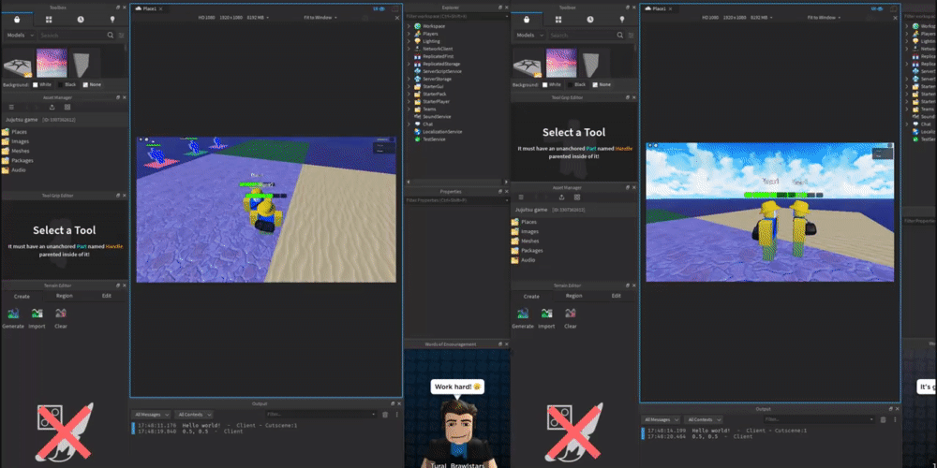Click Asset Manager upload icon in left window
Viewport: 937px width, 468px height.
pos(52,107)
